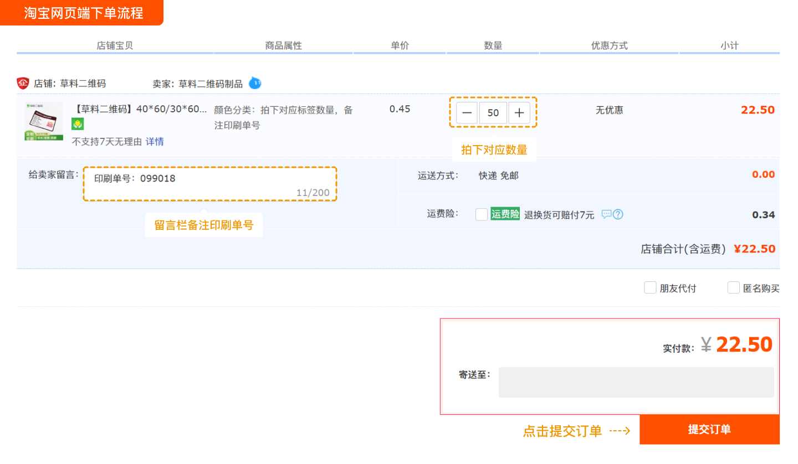Click the green 运费险 insurance badge
Viewport: 798px width, 464px height.
[505, 214]
